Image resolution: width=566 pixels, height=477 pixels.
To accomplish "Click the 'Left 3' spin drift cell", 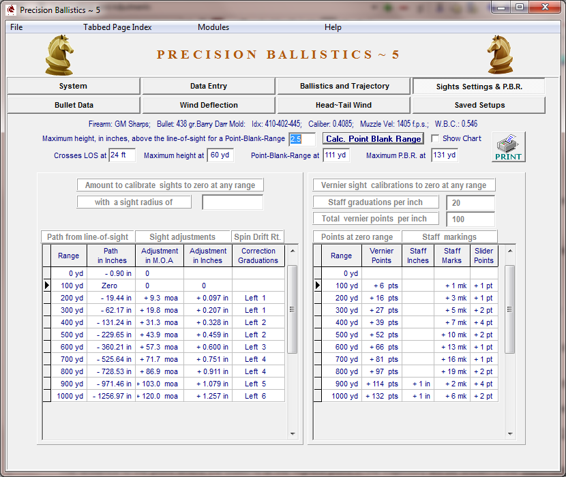I will [258, 347].
